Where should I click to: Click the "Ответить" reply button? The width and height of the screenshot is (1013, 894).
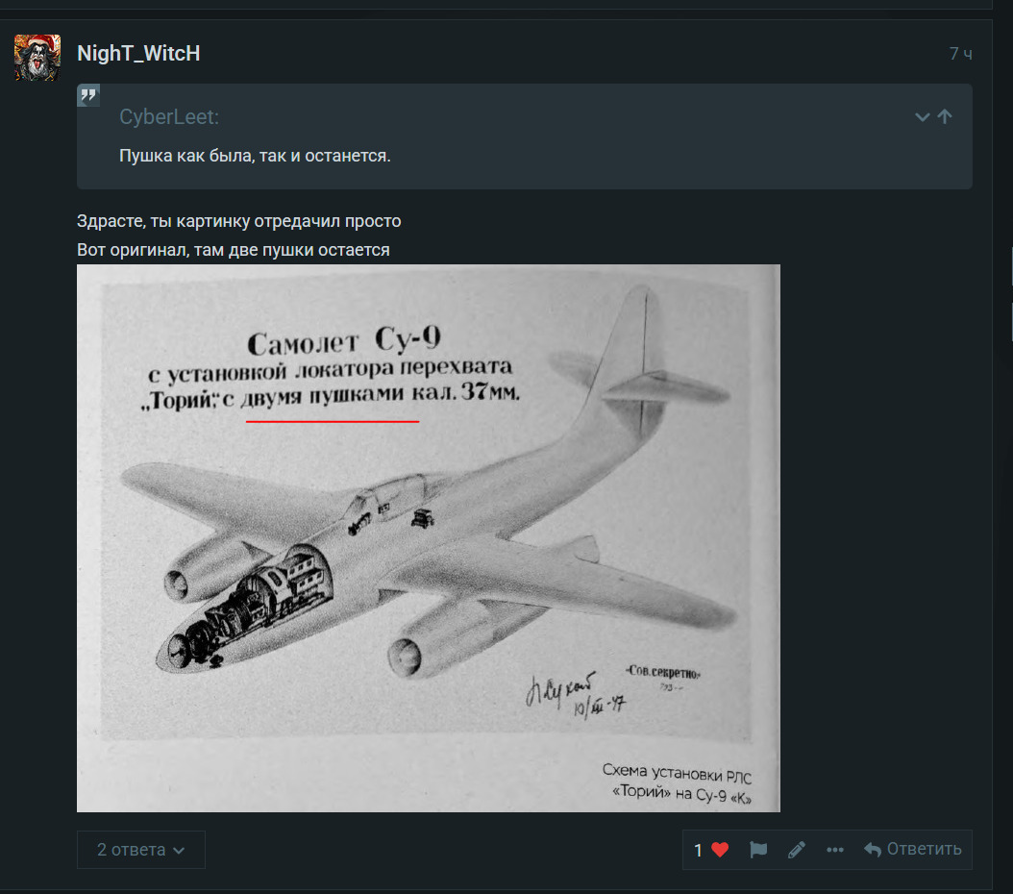923,850
